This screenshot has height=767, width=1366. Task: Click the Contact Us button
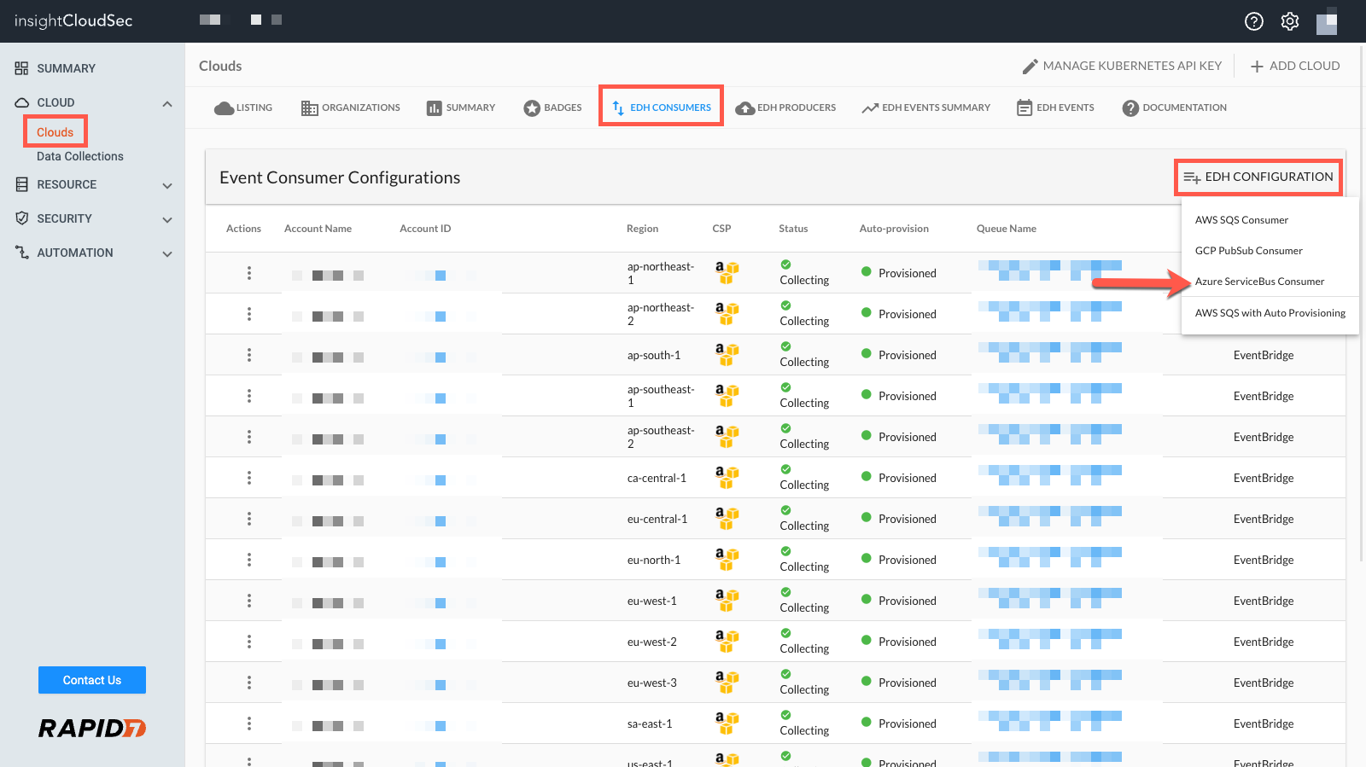92,680
